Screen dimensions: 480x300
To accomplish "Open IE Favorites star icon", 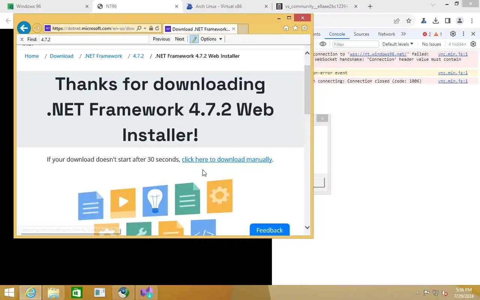I will (x=295, y=28).
